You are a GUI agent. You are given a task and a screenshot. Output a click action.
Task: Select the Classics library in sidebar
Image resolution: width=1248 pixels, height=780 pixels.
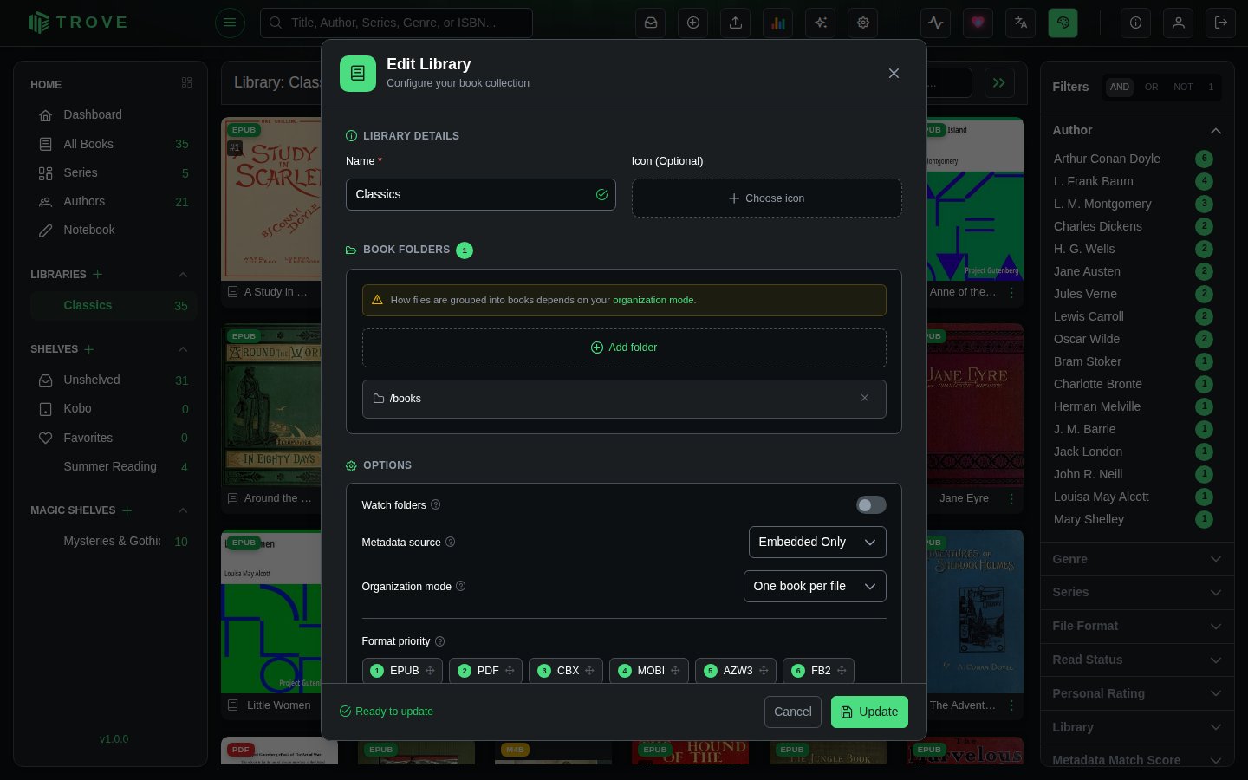click(x=114, y=305)
